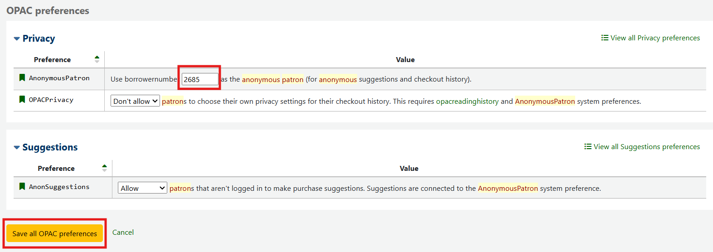Click the AnonymousPatron preference name
Screen dimensions: 713x252
click(59, 78)
